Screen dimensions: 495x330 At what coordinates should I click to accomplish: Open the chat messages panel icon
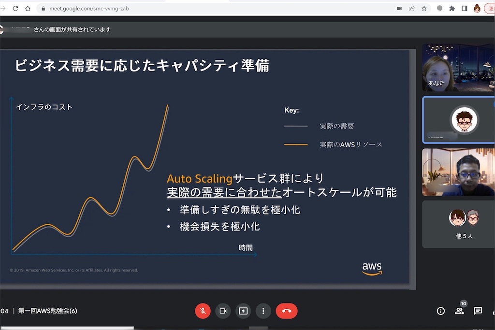coord(478,311)
